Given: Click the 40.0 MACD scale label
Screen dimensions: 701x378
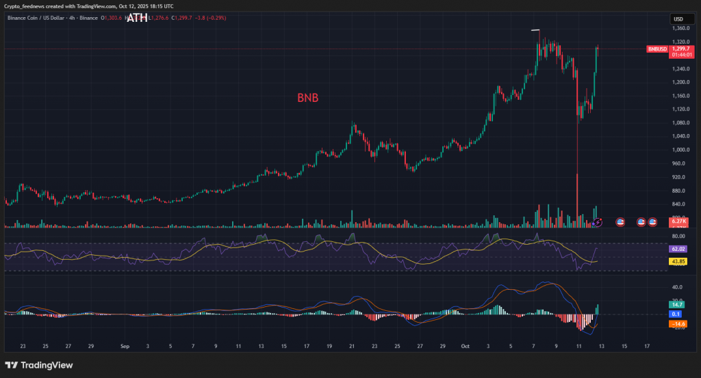Looking at the screenshot, I should coord(677,287).
